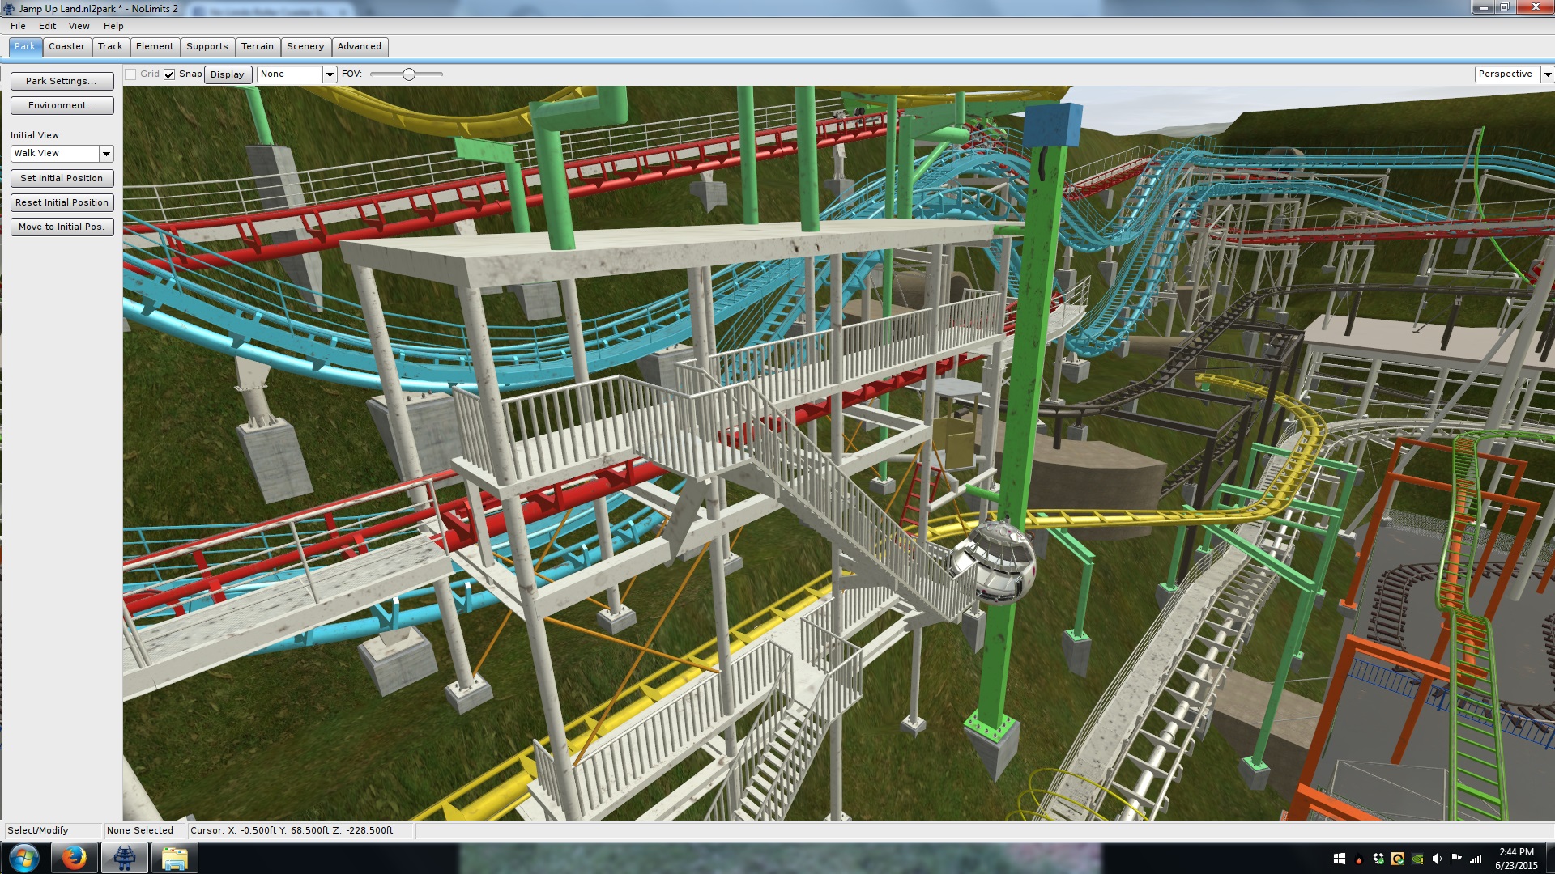Expand the Walk View initial view dropdown
Screen dimensions: 1555x874
click(x=106, y=154)
